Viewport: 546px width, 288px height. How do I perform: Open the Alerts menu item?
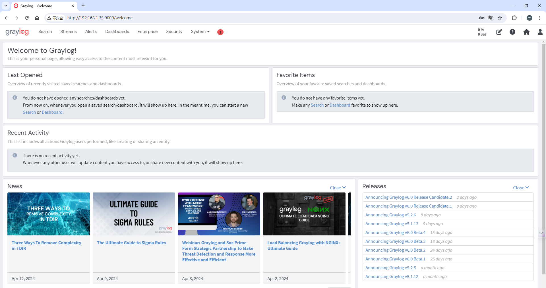pos(91,32)
